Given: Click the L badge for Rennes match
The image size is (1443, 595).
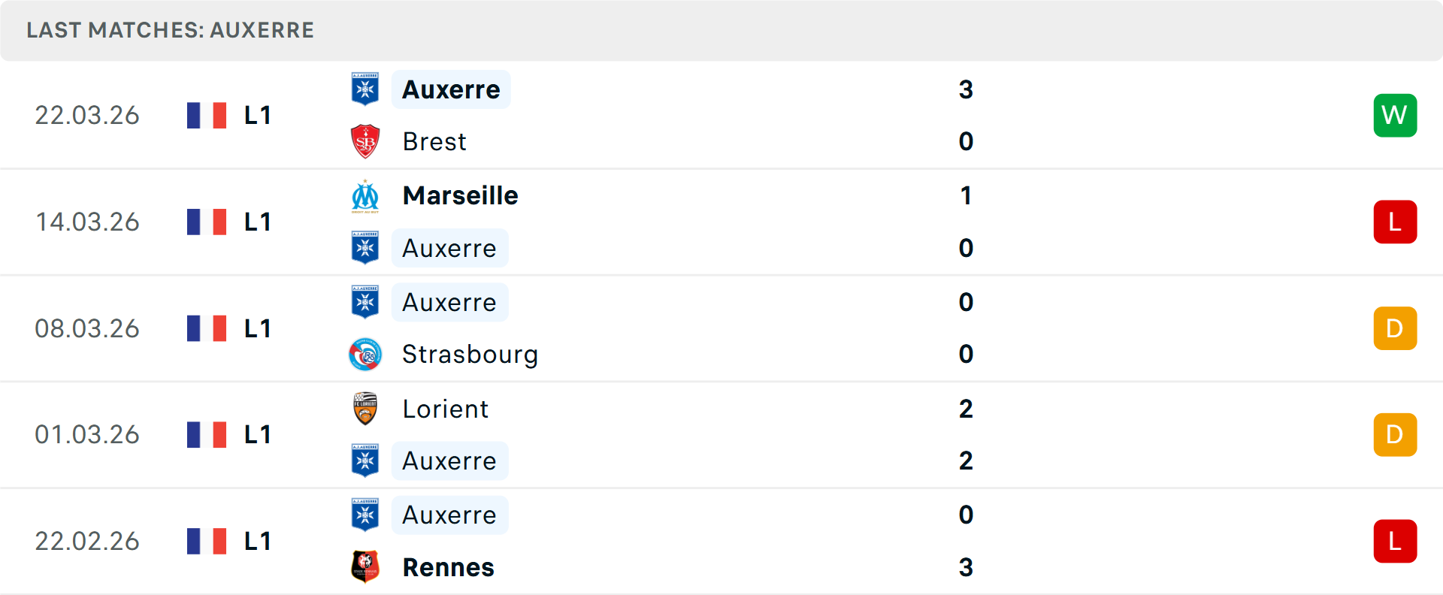Looking at the screenshot, I should coord(1395,541).
